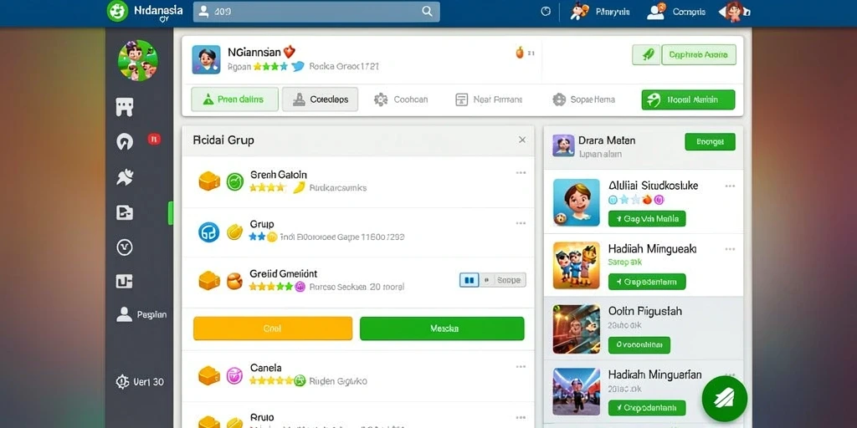The height and width of the screenshot is (428, 857).
Task: Open the Pânynin top bar item
Action: pos(600,12)
